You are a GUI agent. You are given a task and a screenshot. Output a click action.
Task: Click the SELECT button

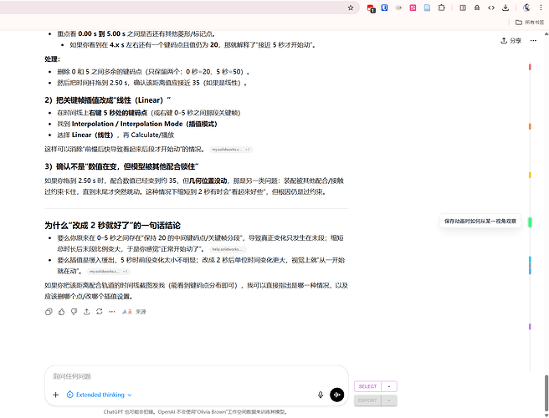click(367, 386)
